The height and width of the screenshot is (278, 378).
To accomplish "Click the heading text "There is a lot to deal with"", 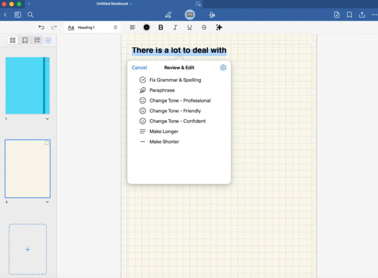I will click(x=179, y=50).
